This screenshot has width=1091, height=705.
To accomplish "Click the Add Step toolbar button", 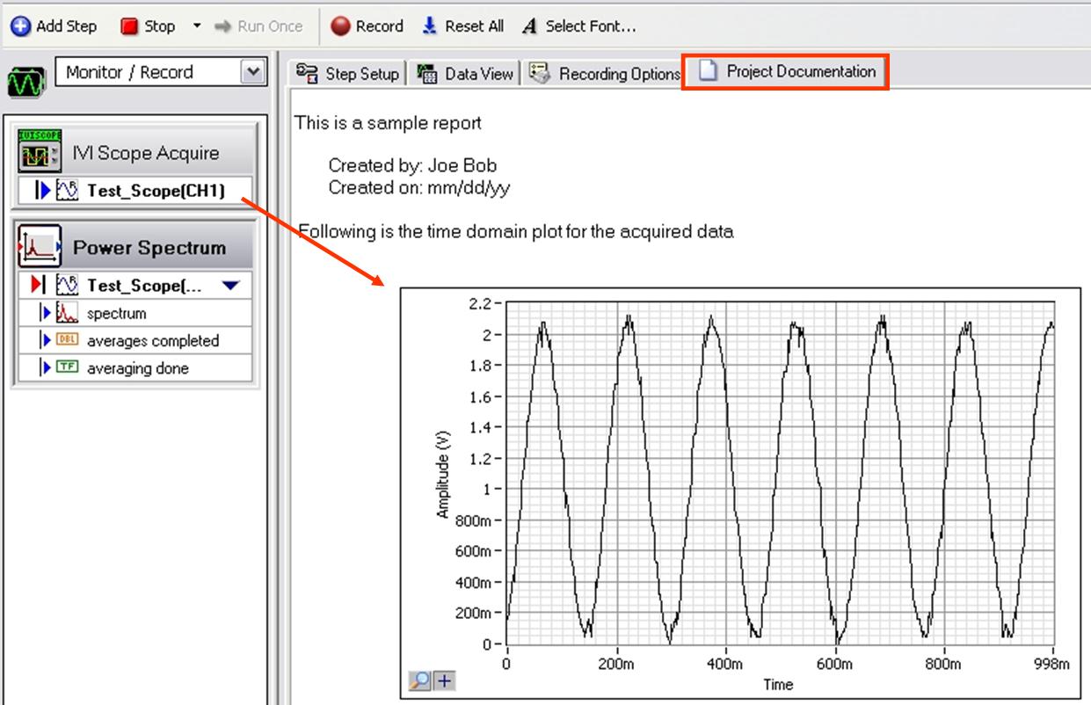I will pyautogui.click(x=54, y=26).
